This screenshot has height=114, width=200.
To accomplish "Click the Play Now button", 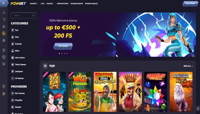I will tap(190, 4).
